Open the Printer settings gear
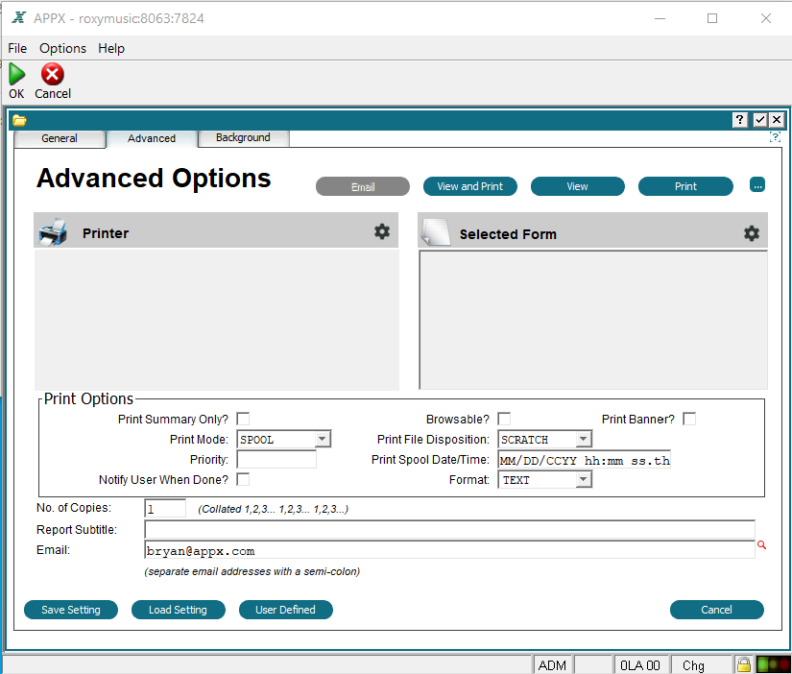792x674 pixels. [382, 231]
